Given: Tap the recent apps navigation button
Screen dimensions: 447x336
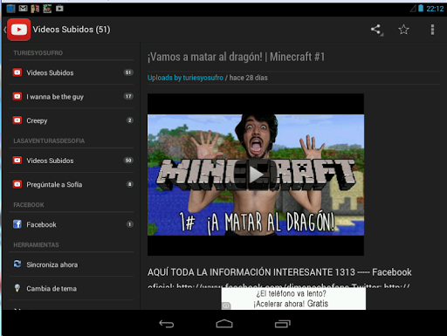Looking at the screenshot, I should click(283, 324).
